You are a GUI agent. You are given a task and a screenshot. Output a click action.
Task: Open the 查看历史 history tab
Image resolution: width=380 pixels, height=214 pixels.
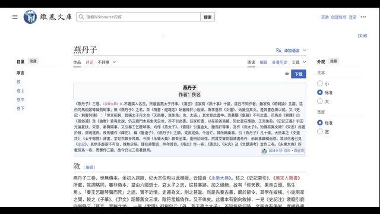(280, 62)
